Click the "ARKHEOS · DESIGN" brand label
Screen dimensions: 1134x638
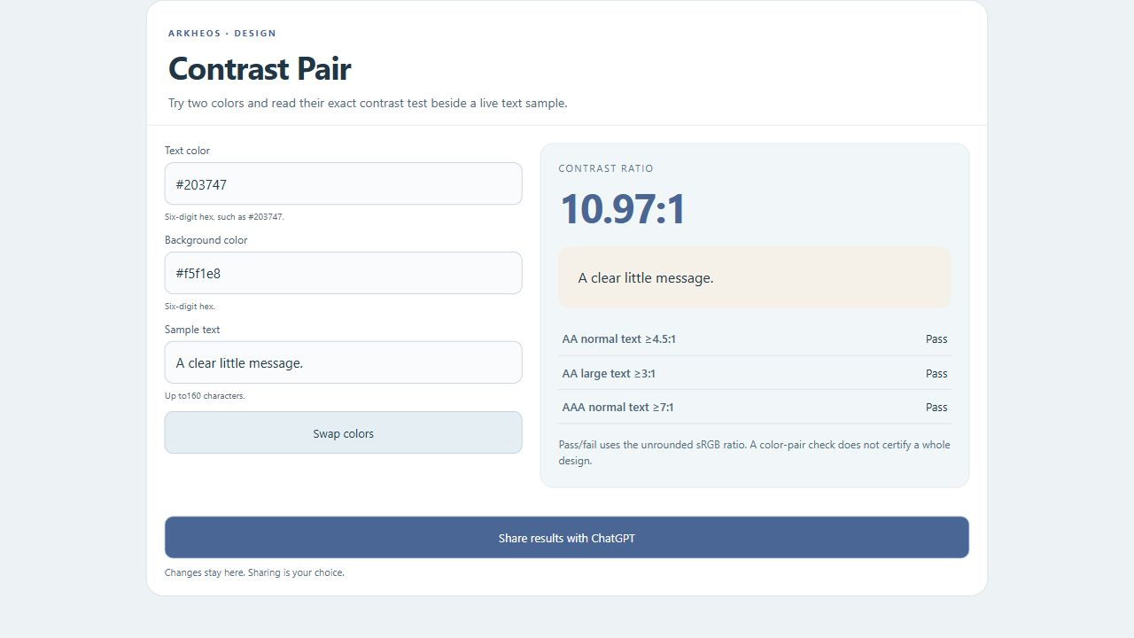[x=222, y=34]
